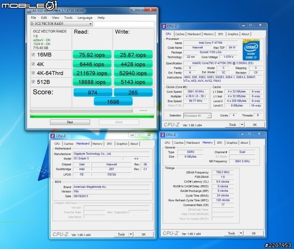294x249 pixels.
Task: Click the 52940 iops write result
Action: point(133,73)
